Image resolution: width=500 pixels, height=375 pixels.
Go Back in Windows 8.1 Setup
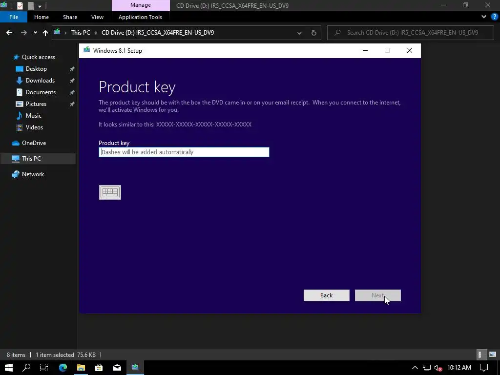(326, 295)
